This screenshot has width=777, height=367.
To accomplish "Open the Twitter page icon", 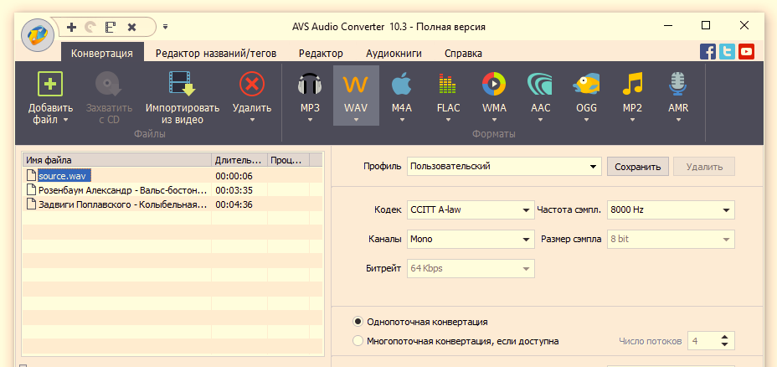I will coord(727,52).
